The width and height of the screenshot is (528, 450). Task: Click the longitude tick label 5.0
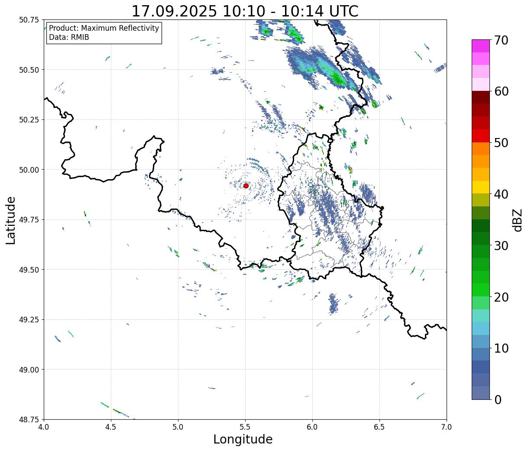(178, 427)
